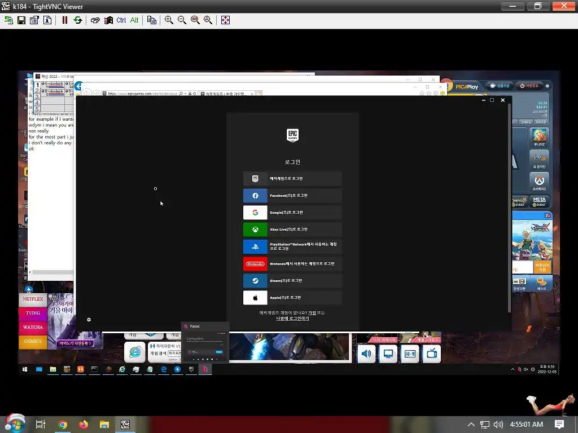Click the TV icon button in PICAPlay
The image size is (578, 433).
pyautogui.click(x=432, y=354)
